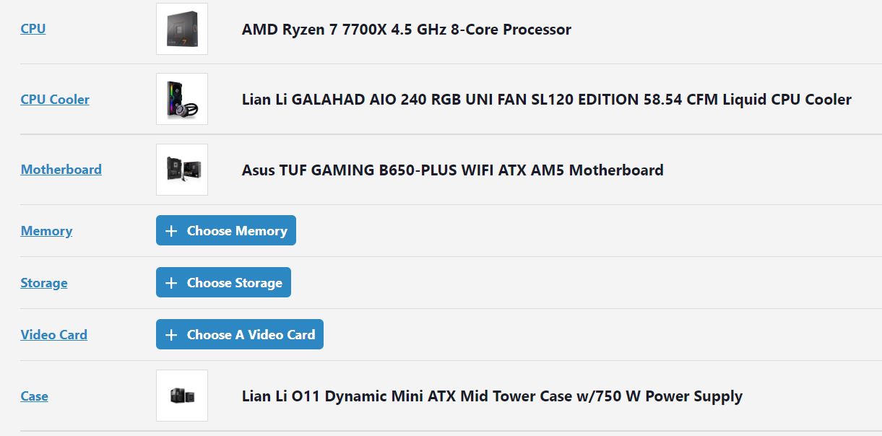Open the CPU Cooler category link
The width and height of the screenshot is (882, 436).
[55, 100]
